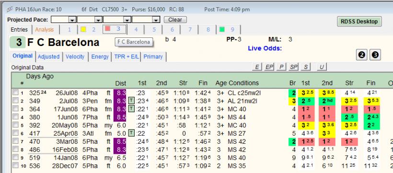Click the Live Odds label

tap(265, 48)
